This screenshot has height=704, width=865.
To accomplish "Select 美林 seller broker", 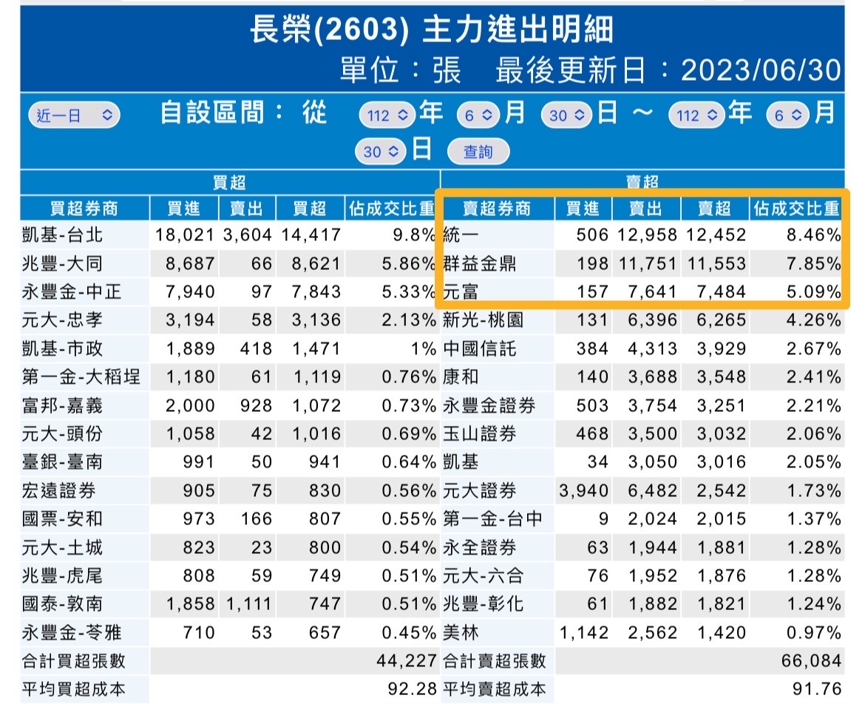I will (x=461, y=632).
